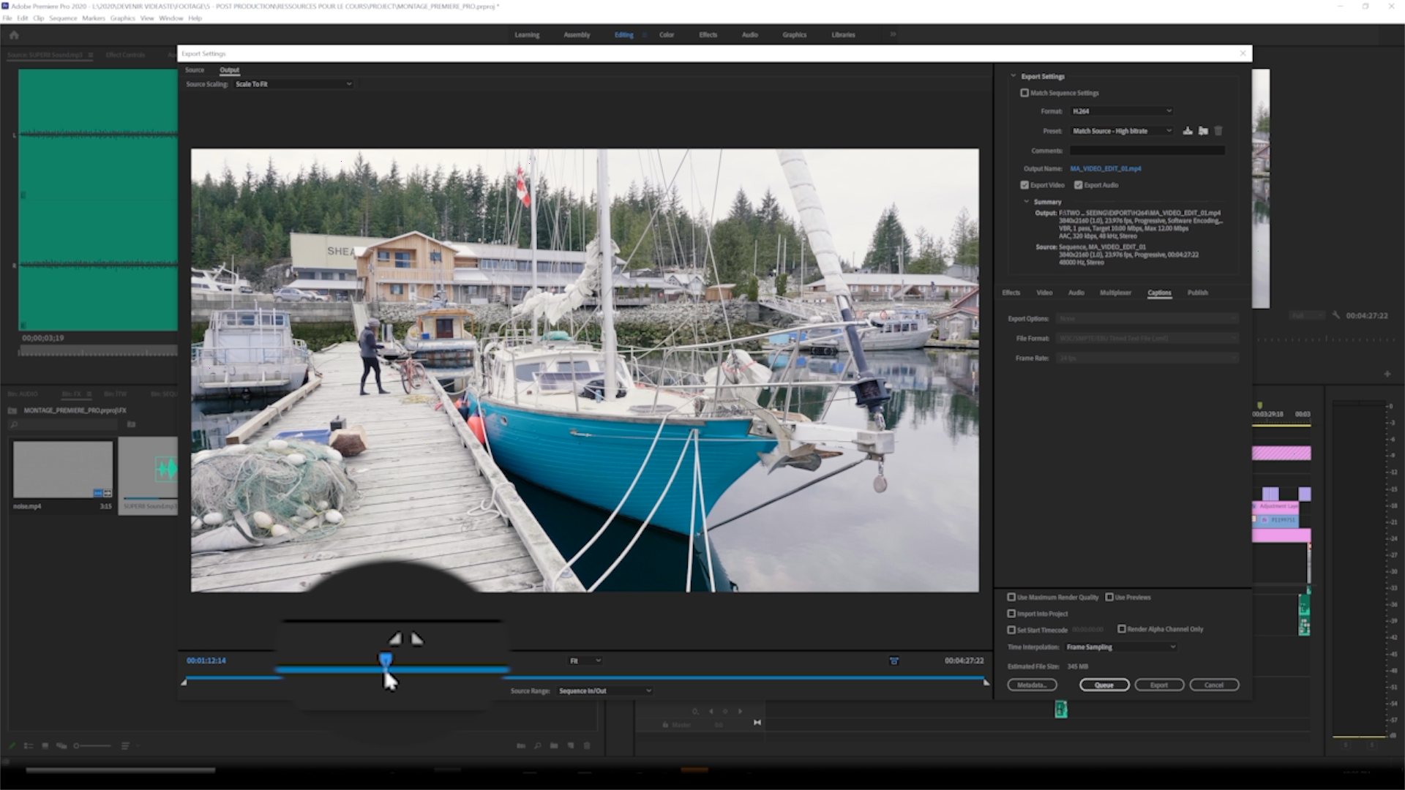The width and height of the screenshot is (1405, 790).
Task: Open the Format H.264 dropdown
Action: click(x=1121, y=111)
